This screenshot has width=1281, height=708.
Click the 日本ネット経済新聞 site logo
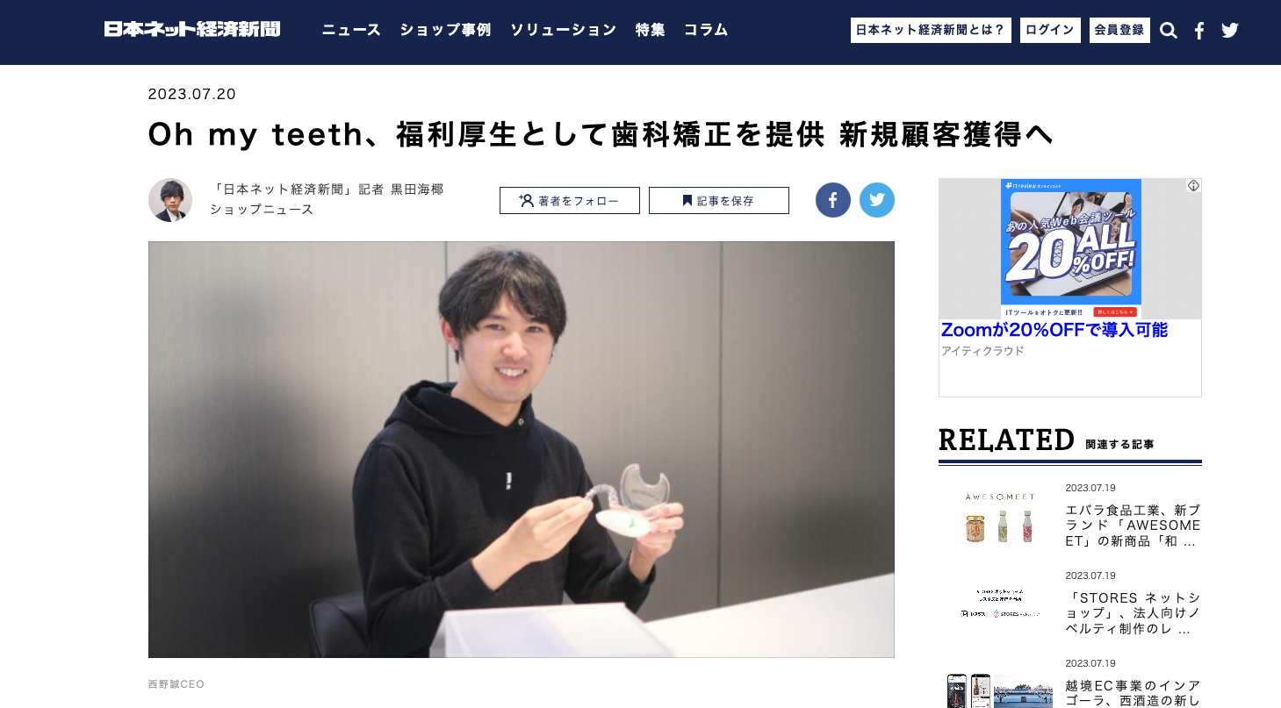pos(192,30)
